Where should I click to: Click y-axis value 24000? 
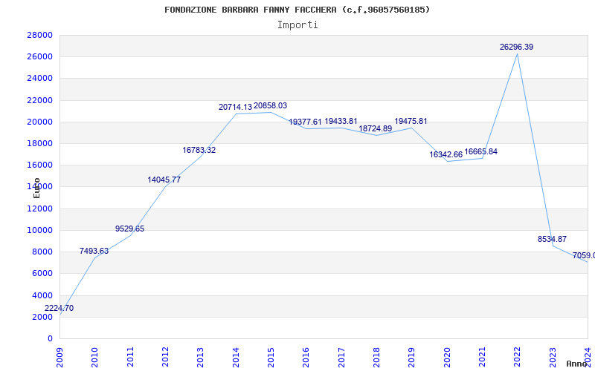point(40,79)
